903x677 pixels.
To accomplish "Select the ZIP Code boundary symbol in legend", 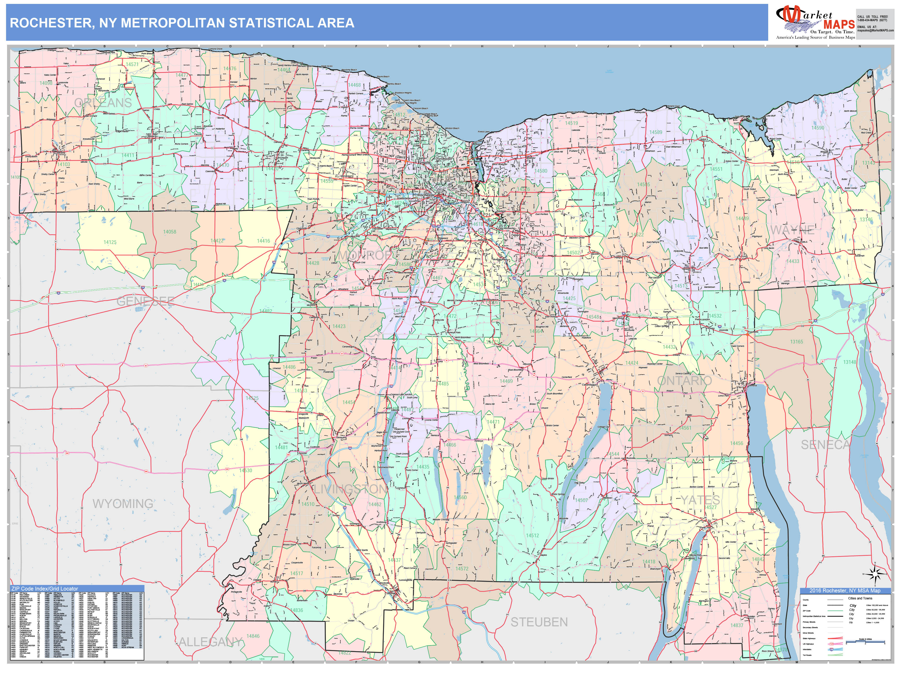I will click(x=835, y=610).
